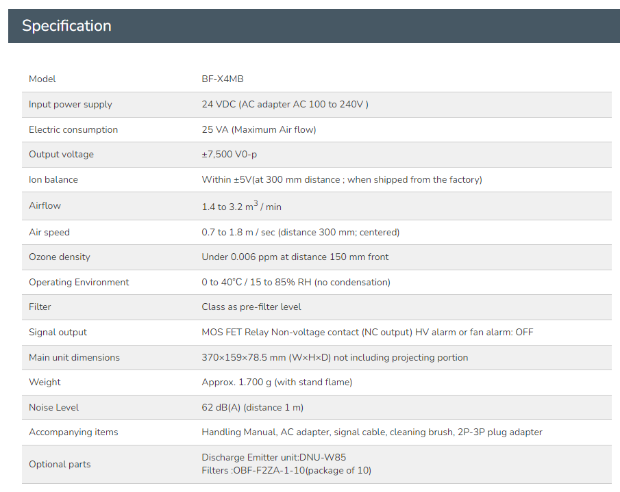Select the Electric consumption row label
620x492 pixels.
click(x=73, y=129)
